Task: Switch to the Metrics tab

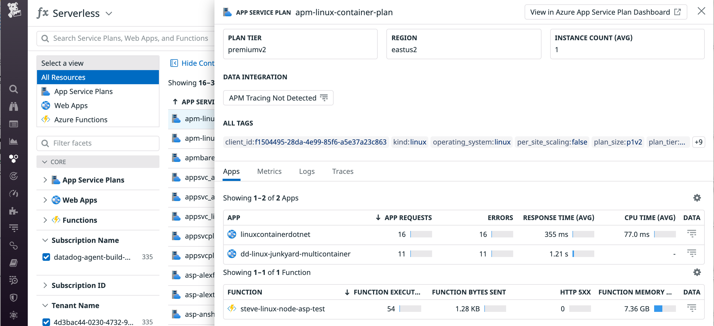Action: coord(269,171)
